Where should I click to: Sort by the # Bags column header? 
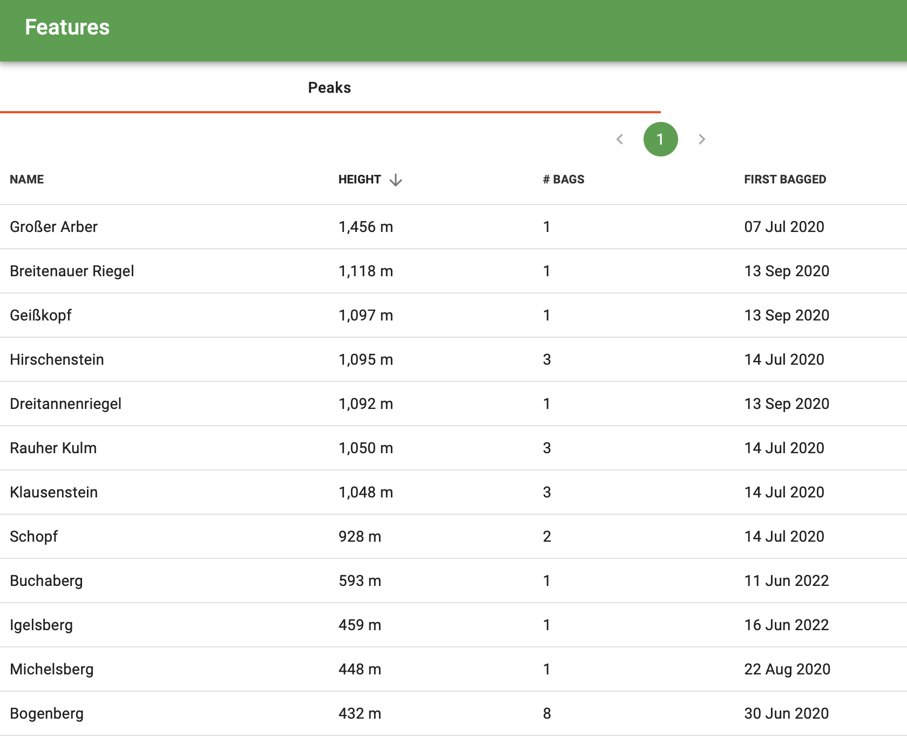point(563,180)
